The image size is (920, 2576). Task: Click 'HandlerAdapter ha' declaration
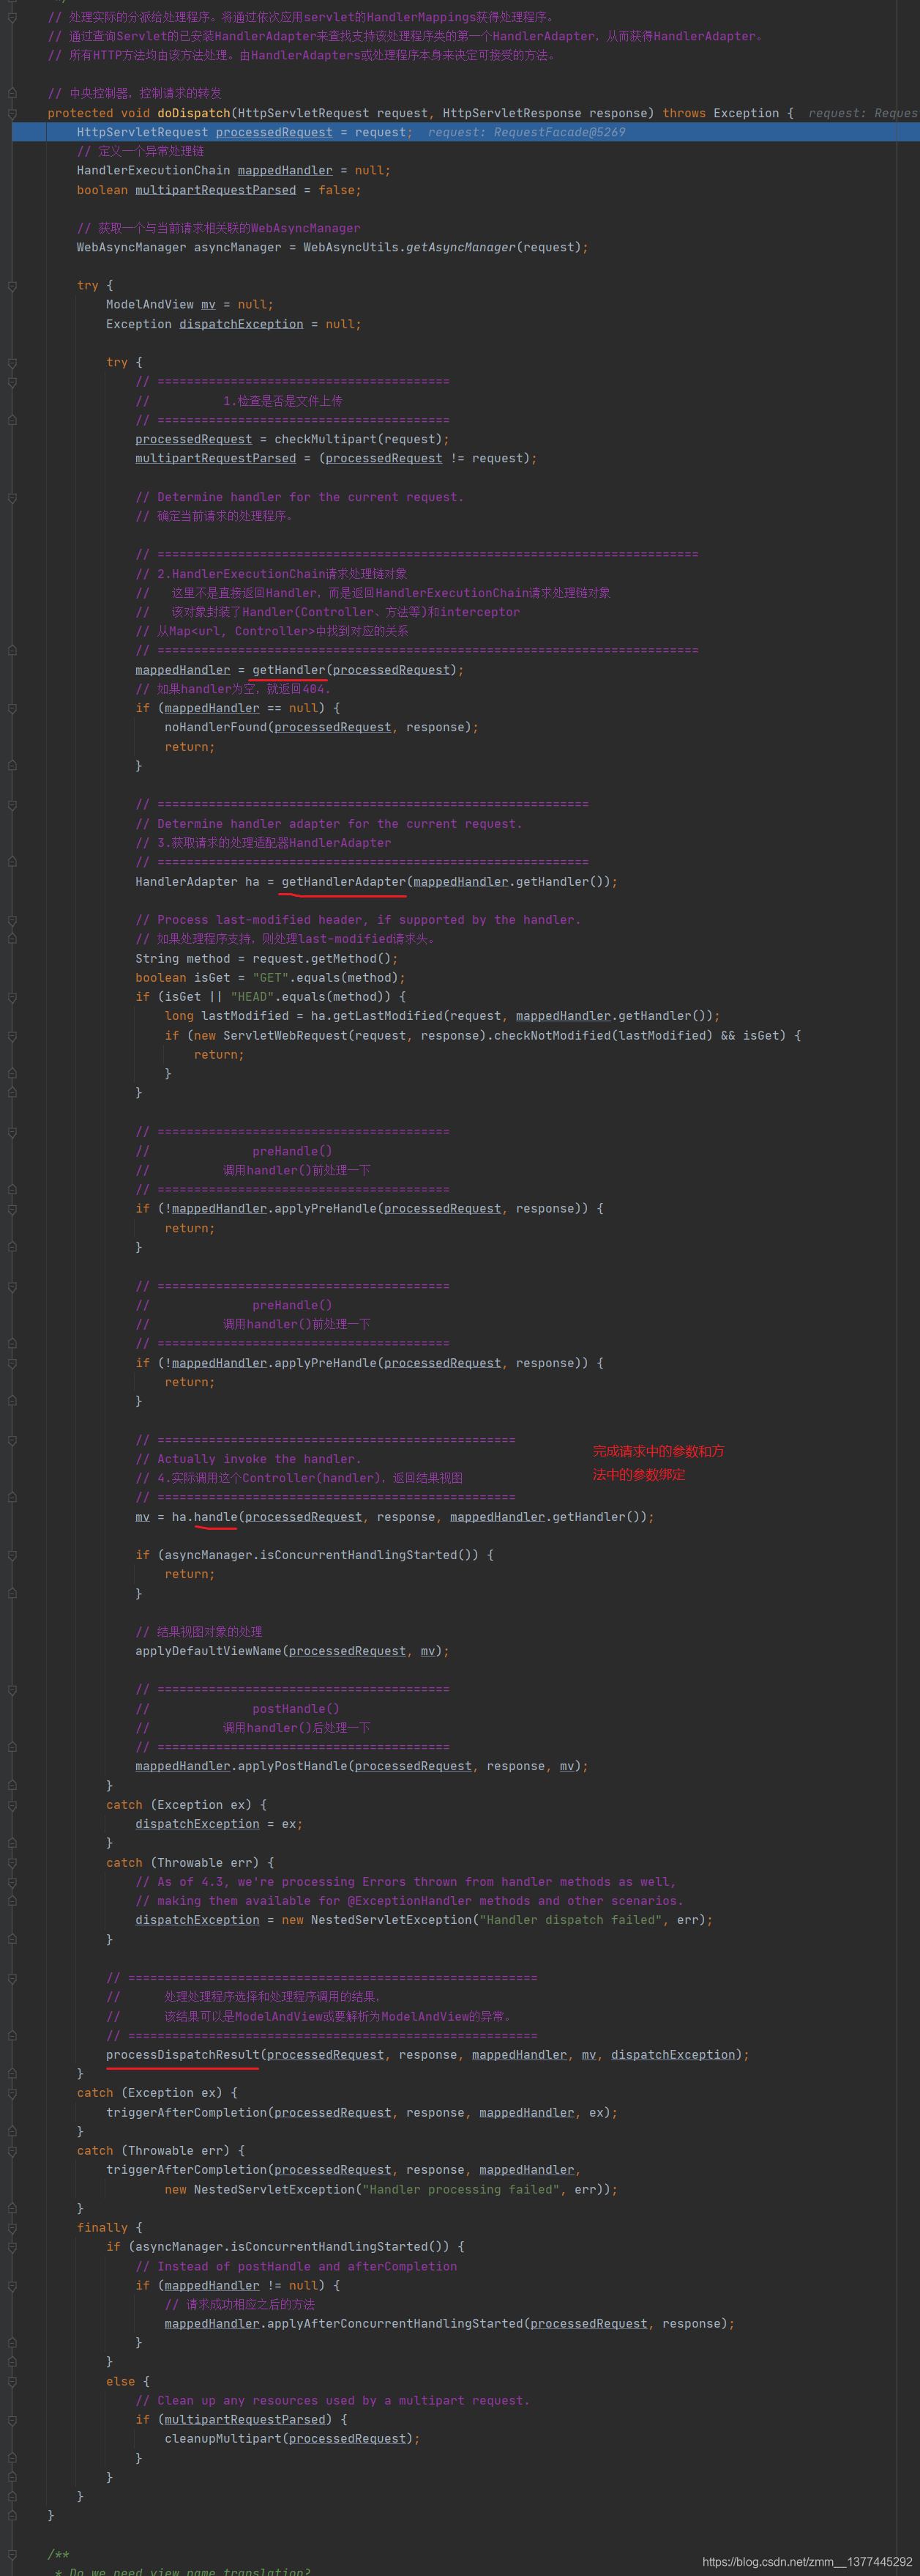197,881
